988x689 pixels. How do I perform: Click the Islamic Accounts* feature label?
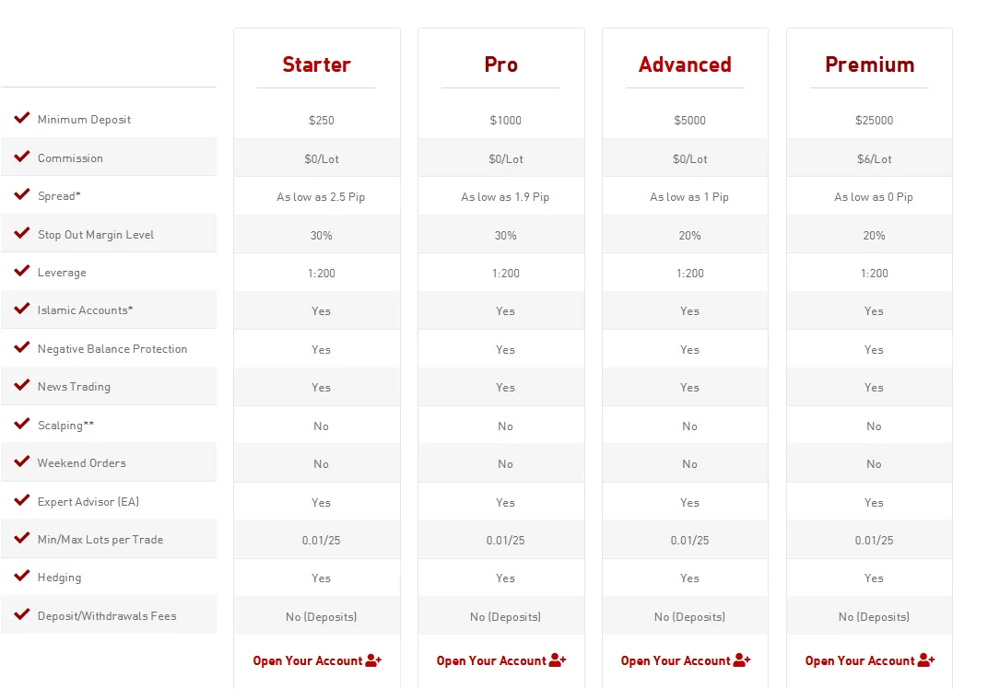[85, 309]
